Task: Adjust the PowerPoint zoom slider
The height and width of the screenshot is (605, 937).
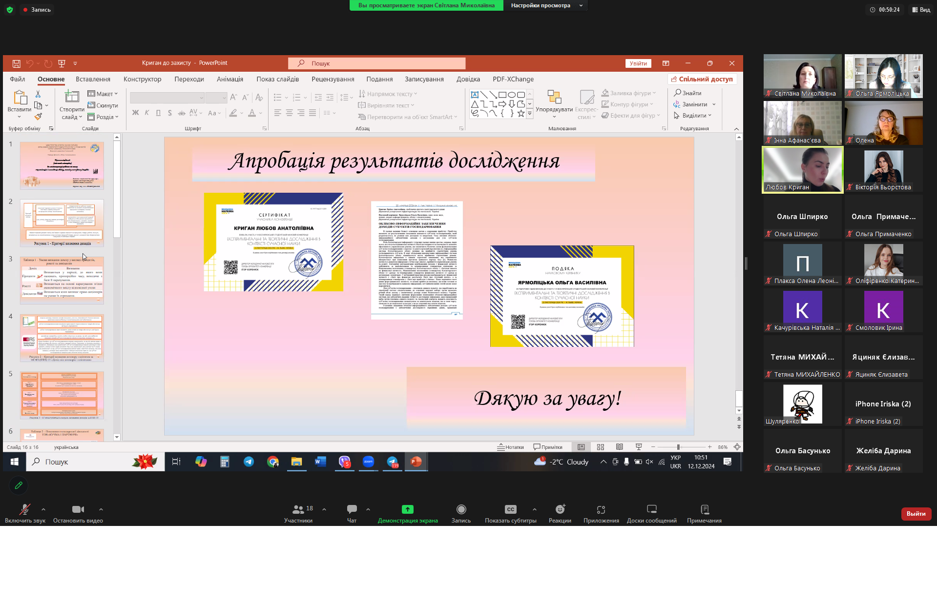Action: pos(678,447)
